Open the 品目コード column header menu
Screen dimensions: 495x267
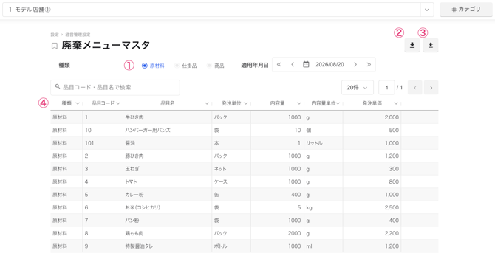click(117, 103)
